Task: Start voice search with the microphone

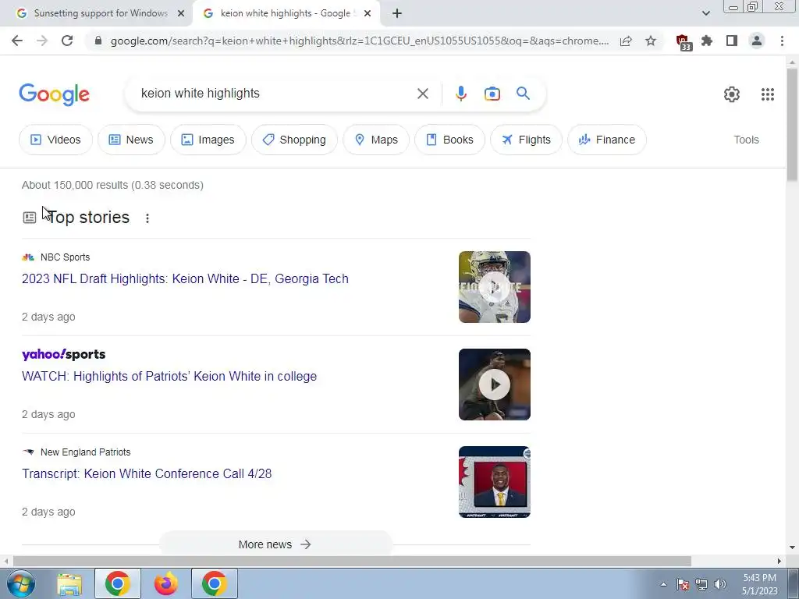Action: [460, 94]
